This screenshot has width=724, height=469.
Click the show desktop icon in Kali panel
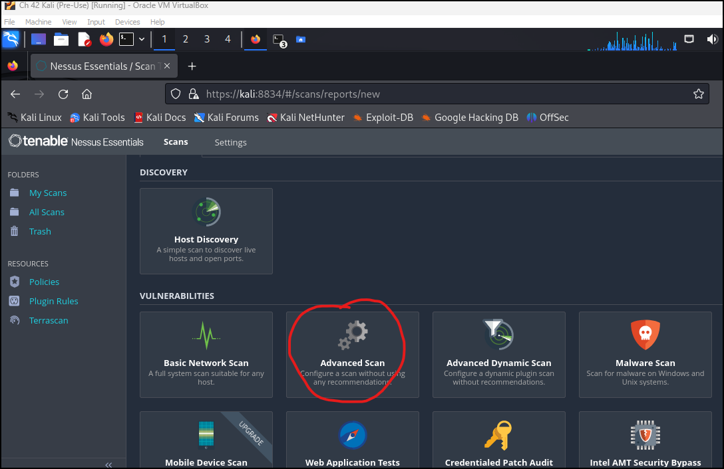tap(39, 39)
